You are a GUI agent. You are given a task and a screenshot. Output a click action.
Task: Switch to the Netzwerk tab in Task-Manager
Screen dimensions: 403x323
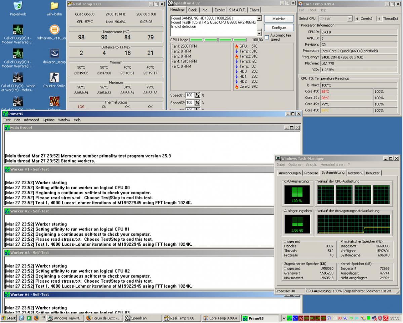click(x=355, y=173)
